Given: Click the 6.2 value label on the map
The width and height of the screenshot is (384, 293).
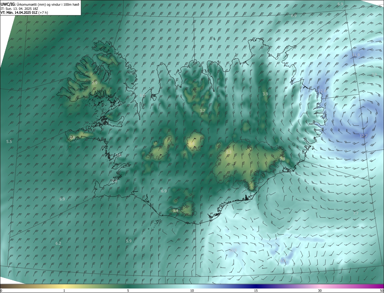Looking at the screenshot, I should point(58,243).
